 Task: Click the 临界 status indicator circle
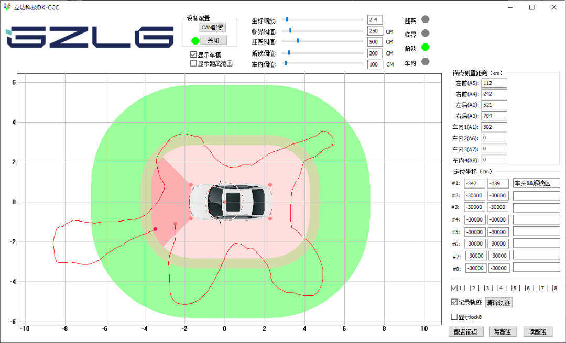(425, 32)
